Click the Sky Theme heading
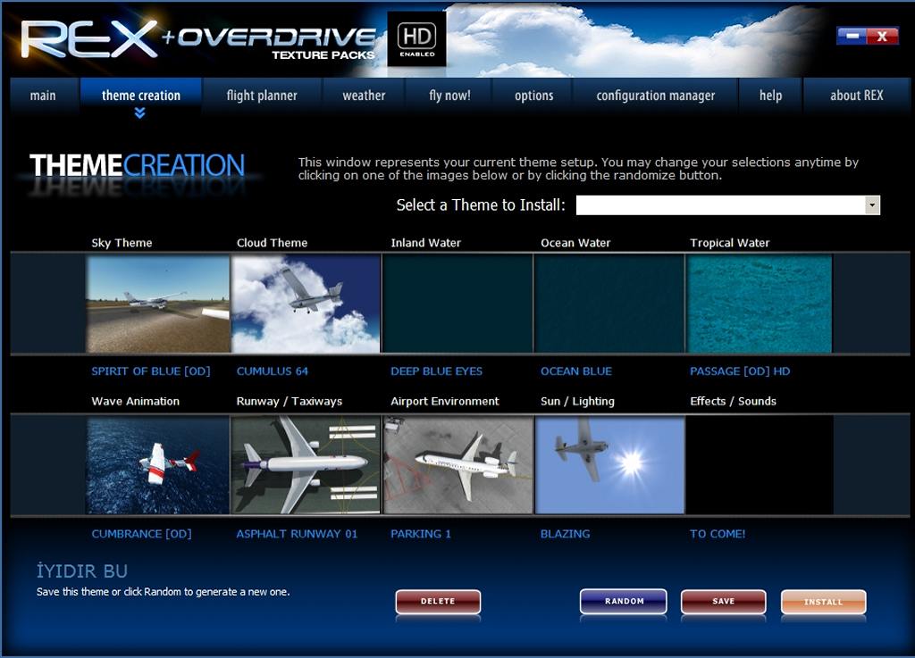This screenshot has height=658, width=915. coord(122,243)
